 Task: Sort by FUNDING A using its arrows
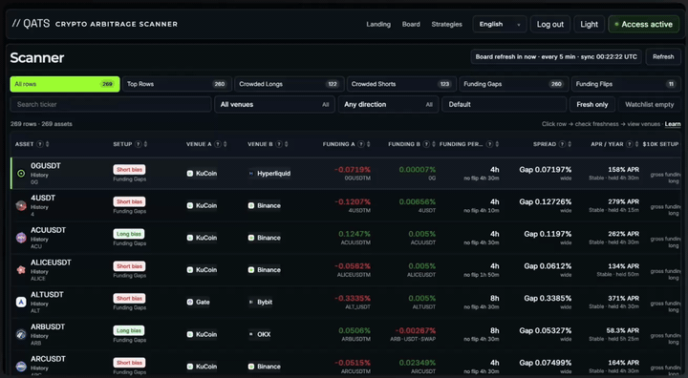tap(369, 144)
